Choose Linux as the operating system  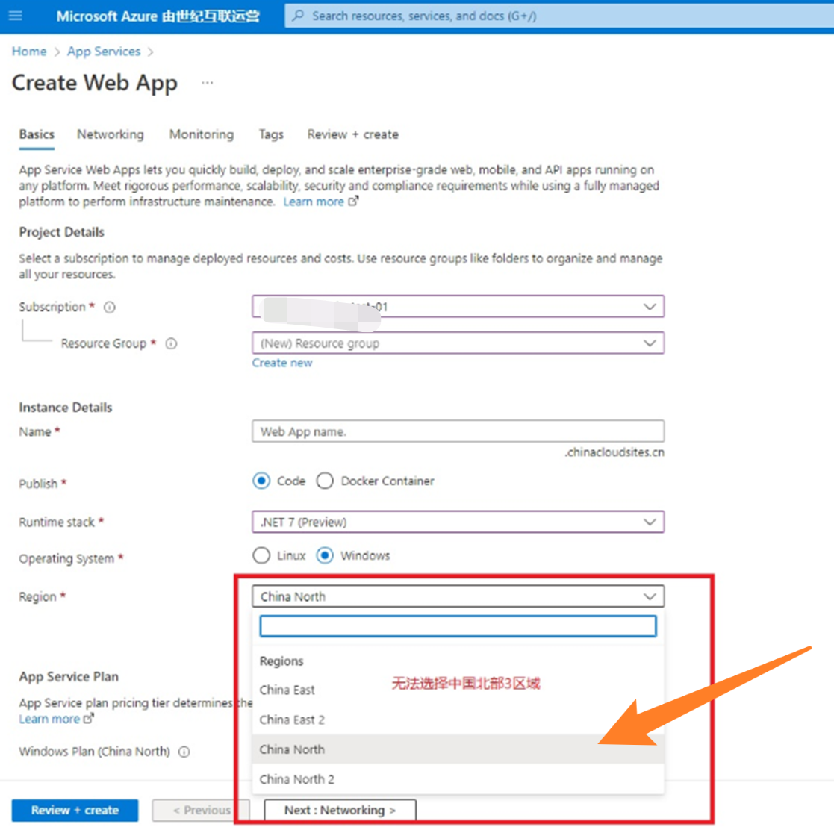pyautogui.click(x=261, y=556)
